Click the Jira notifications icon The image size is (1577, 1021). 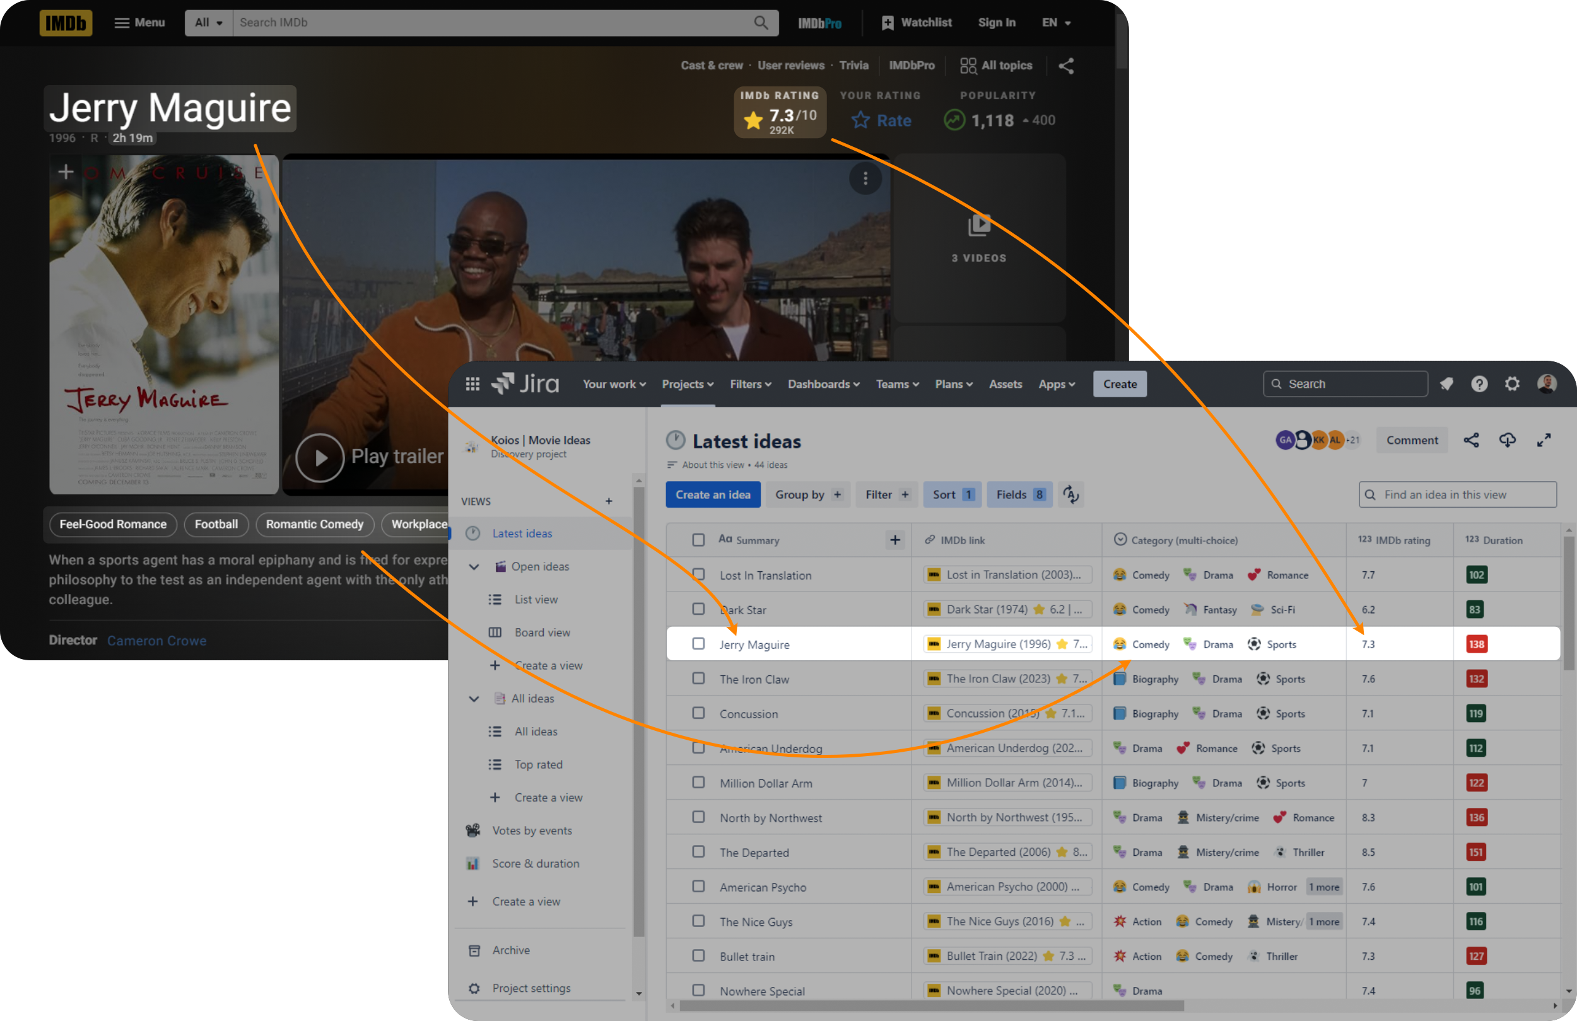(x=1446, y=384)
